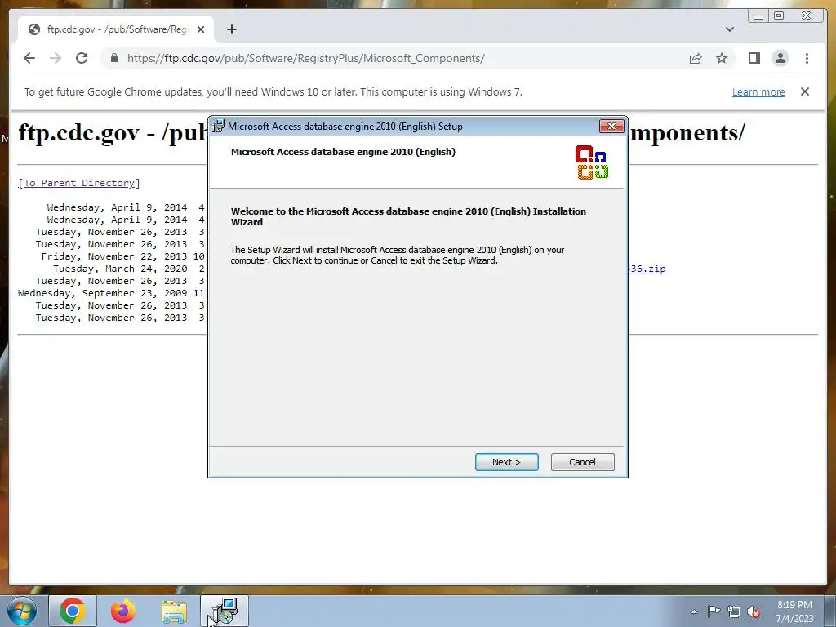Viewport: 836px width, 627px height.
Task: Close the Microsoft Access setup dialog
Action: click(x=611, y=127)
